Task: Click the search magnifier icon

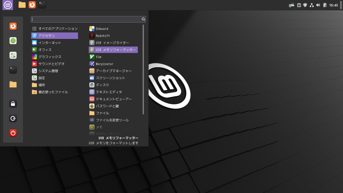Action: (x=143, y=19)
